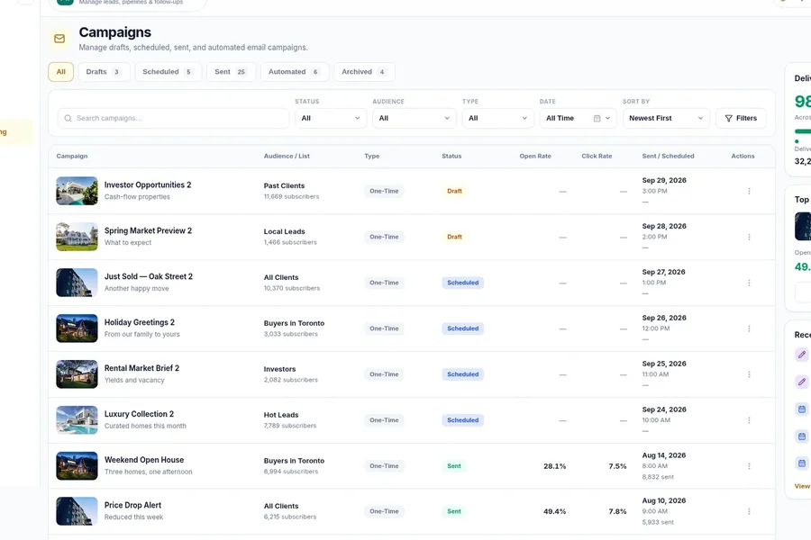Switch to the Sent tab
Image resolution: width=811 pixels, height=540 pixels.
[x=231, y=72]
